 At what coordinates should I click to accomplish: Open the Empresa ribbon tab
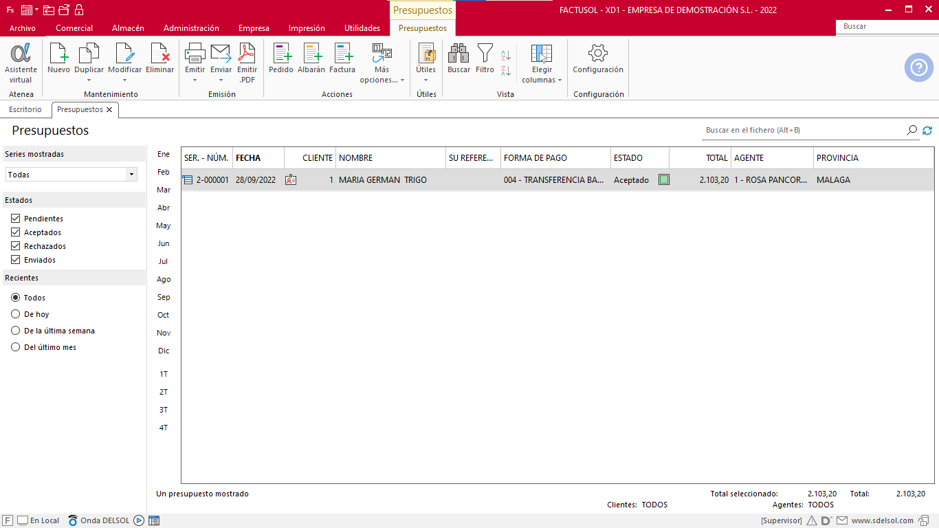tap(254, 28)
